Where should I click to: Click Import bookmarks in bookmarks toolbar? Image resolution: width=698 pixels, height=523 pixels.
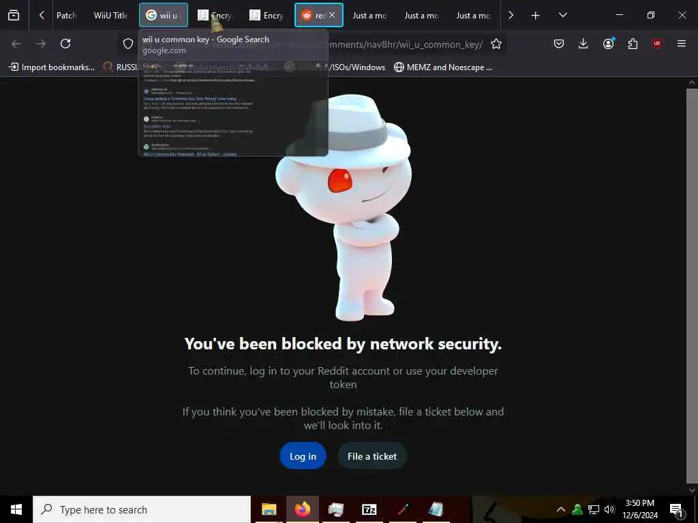click(52, 67)
